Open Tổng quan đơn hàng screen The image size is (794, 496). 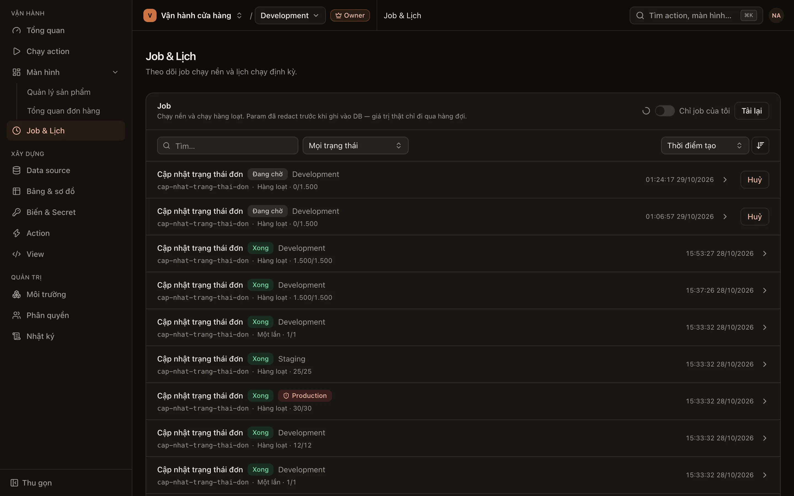[64, 111]
